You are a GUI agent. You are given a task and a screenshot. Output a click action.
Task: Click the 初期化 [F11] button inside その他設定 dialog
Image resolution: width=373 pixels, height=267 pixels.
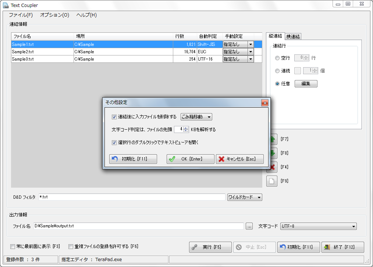pos(133,159)
